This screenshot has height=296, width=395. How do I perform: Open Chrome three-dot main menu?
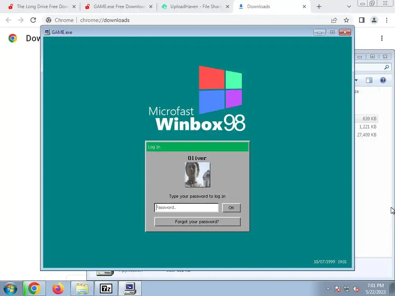[387, 20]
